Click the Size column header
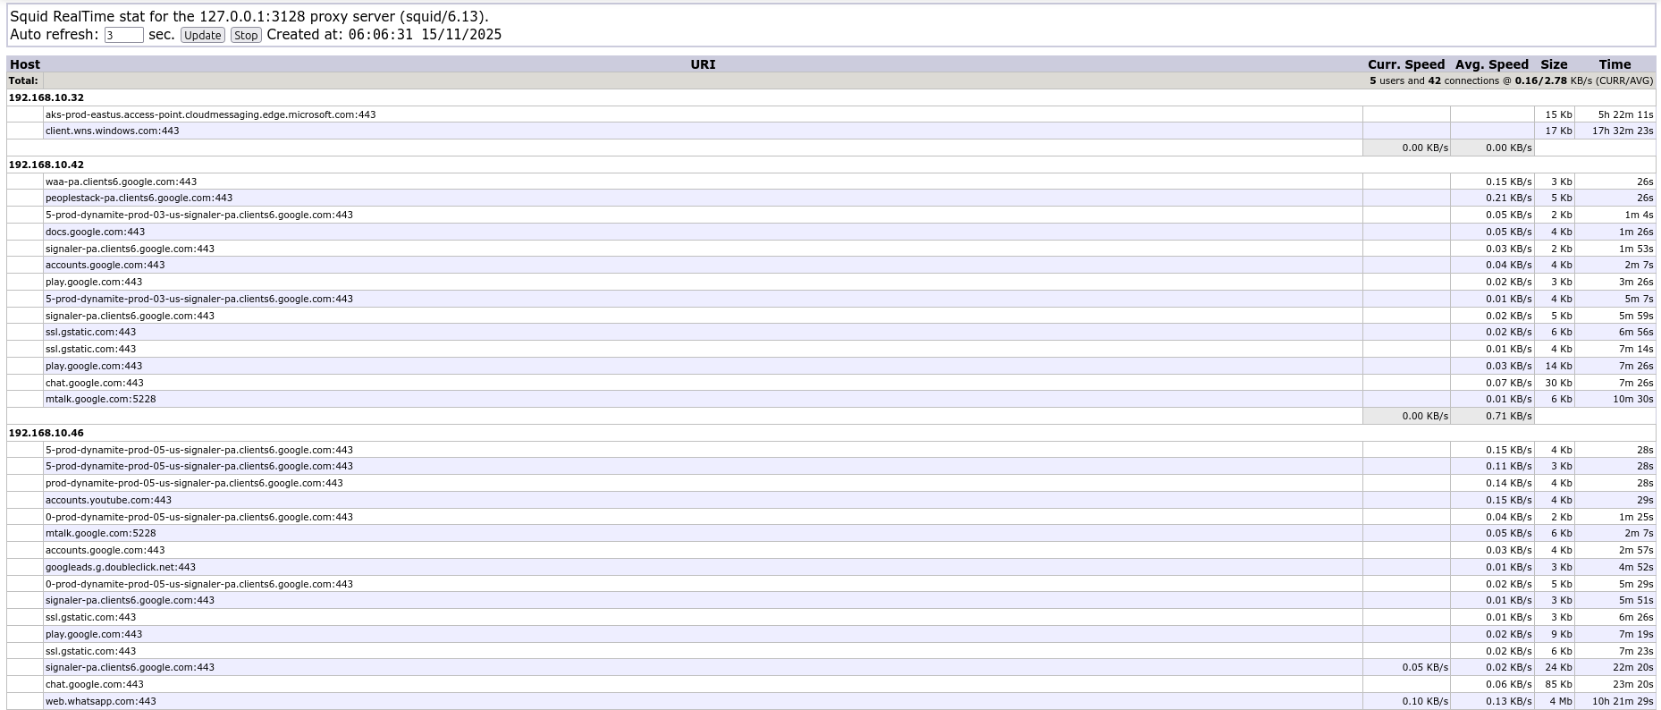1661x710 pixels. (x=1554, y=64)
